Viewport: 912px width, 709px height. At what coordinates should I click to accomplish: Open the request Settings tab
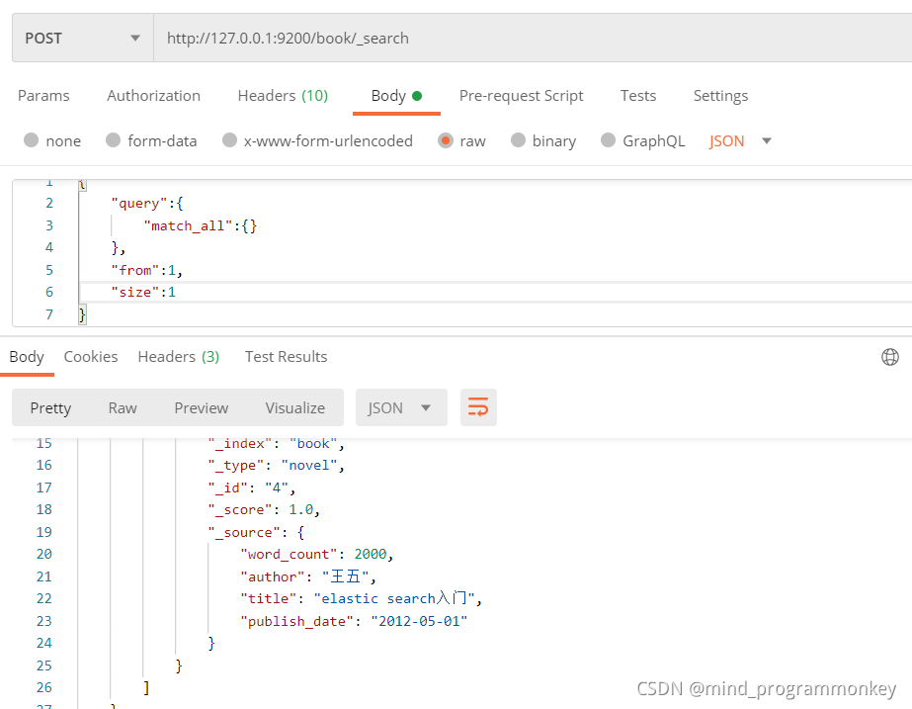[x=720, y=96]
